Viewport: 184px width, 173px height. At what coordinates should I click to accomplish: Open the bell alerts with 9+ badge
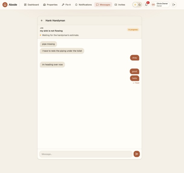(x=146, y=5)
